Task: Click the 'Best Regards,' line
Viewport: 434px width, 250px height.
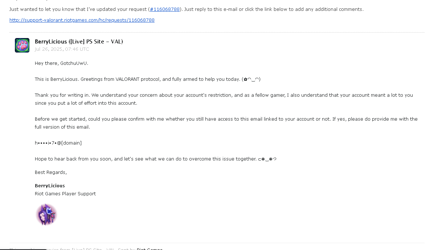Action: (x=51, y=172)
